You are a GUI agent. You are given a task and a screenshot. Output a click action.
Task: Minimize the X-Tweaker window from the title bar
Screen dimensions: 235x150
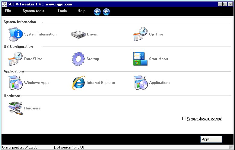tap(220, 4)
